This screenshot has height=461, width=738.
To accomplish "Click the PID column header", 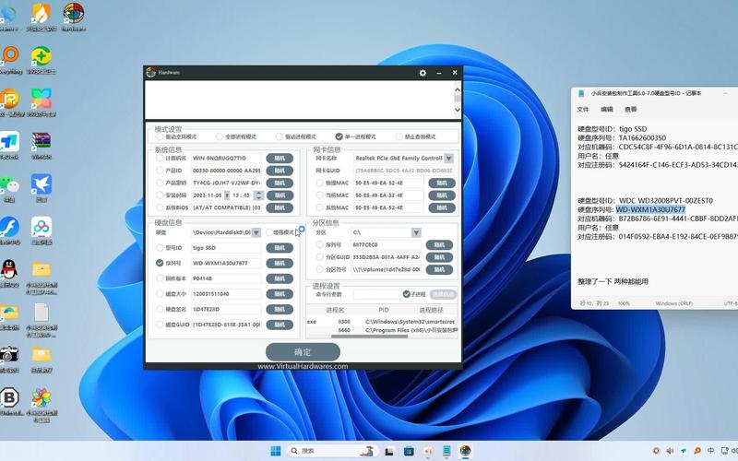I will (x=383, y=310).
